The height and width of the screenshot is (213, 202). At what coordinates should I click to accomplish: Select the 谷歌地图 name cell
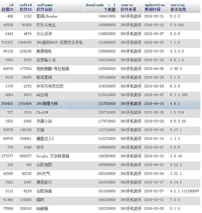[x=44, y=165]
